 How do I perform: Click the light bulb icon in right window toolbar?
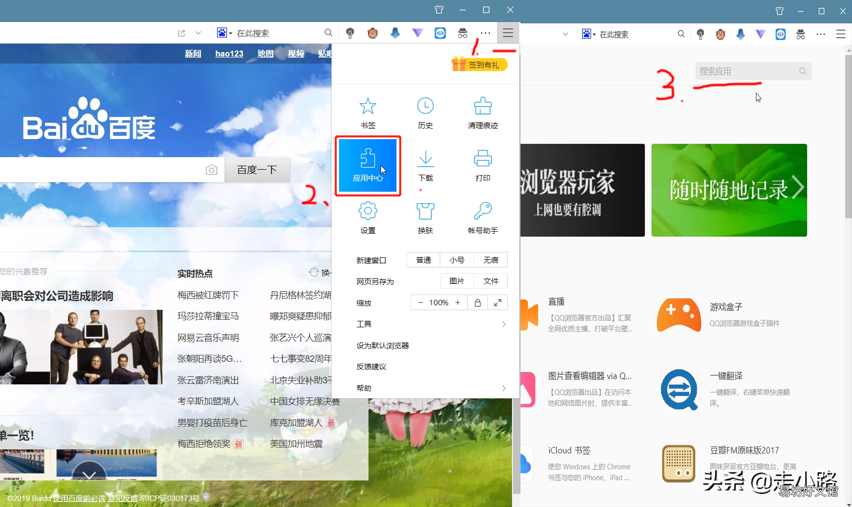point(700,34)
